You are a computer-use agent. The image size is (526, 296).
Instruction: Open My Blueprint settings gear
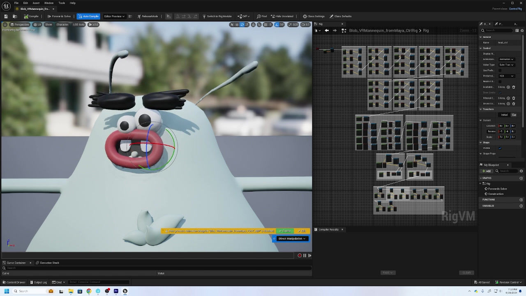click(x=521, y=171)
